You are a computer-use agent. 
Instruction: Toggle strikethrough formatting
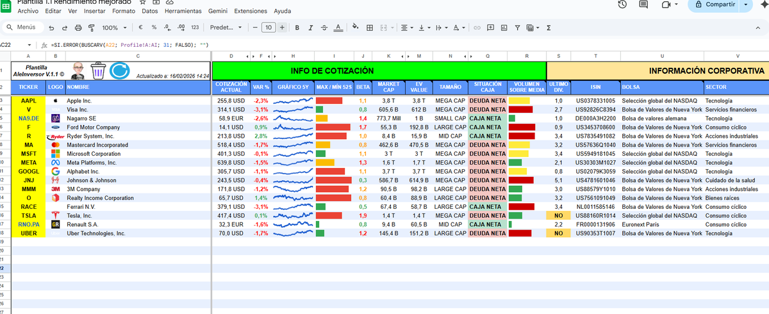pyautogui.click(x=324, y=28)
